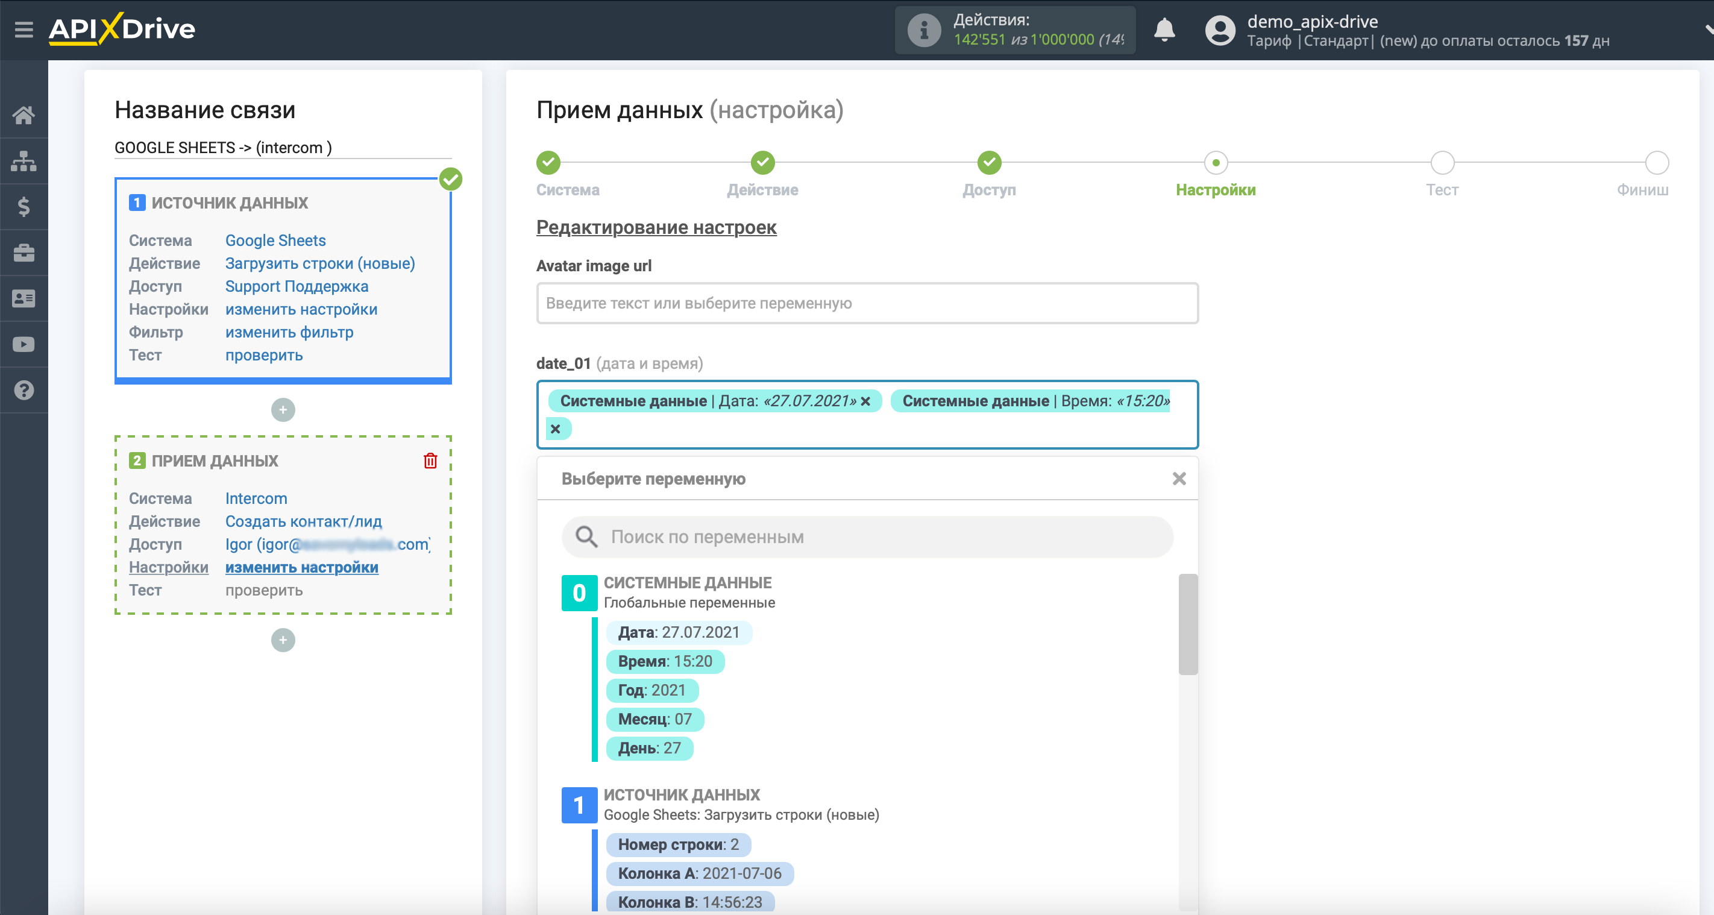Open the contact card sidebar icon
This screenshot has width=1714, height=915.
click(24, 299)
